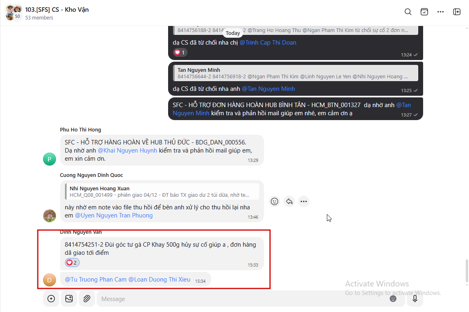Select message about HUB THỦ ĐỨC BDG_DAN_000556
Screen dimensions: 469x312
(162, 151)
